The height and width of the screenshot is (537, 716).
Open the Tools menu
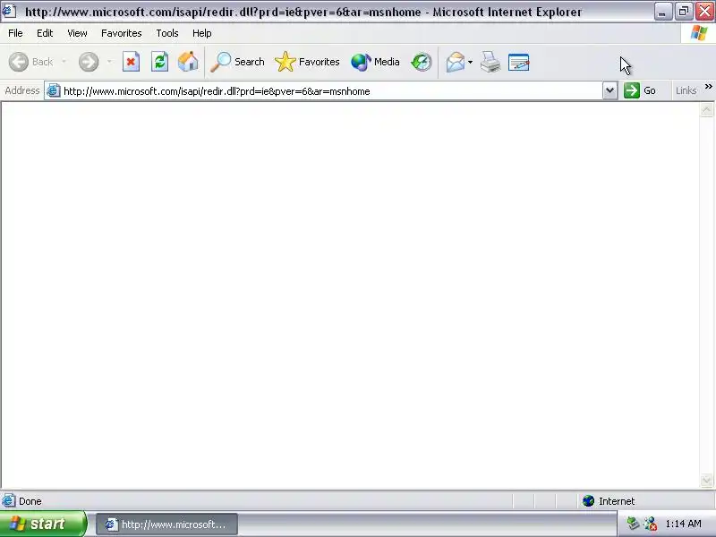(167, 33)
